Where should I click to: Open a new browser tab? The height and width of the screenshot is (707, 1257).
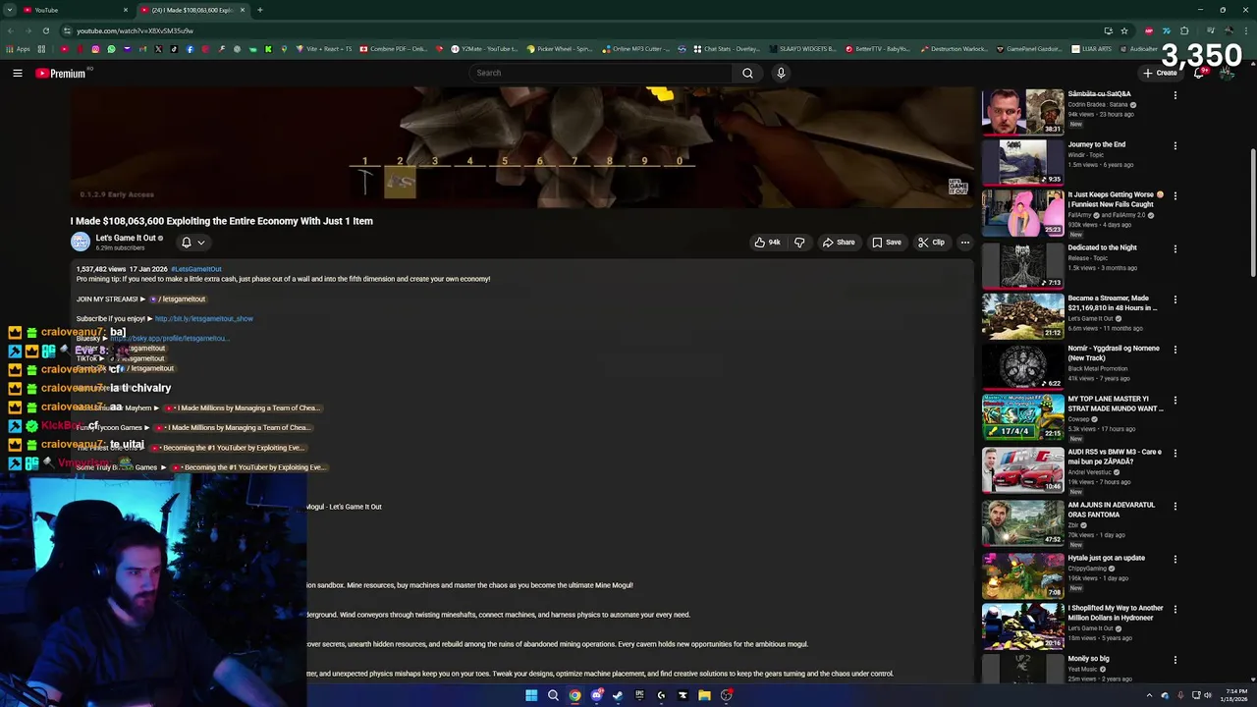pyautogui.click(x=260, y=10)
